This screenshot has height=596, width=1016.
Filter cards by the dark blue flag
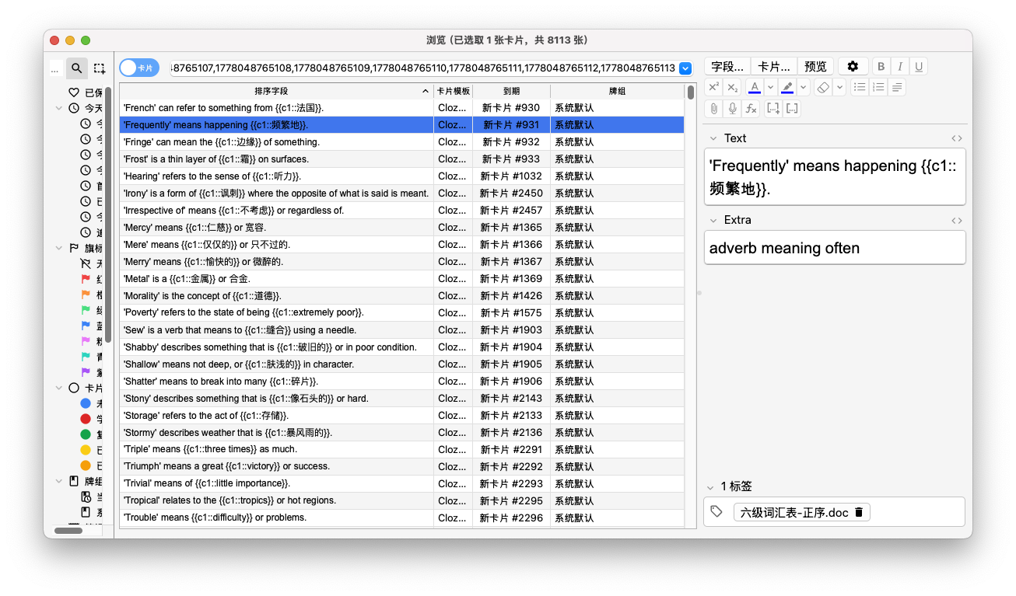point(86,326)
